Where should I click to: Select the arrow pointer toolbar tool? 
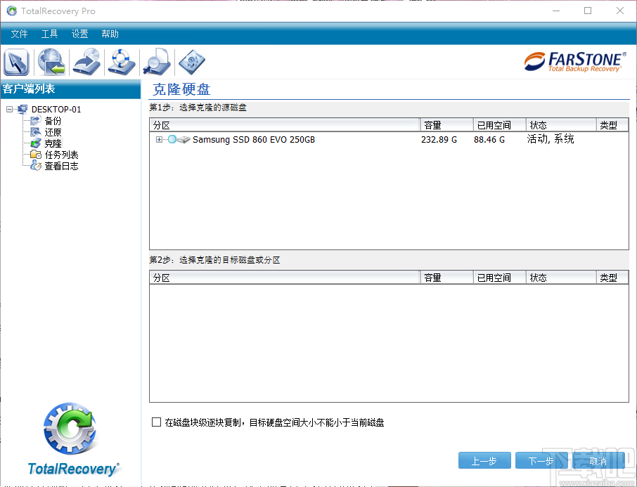pos(15,62)
